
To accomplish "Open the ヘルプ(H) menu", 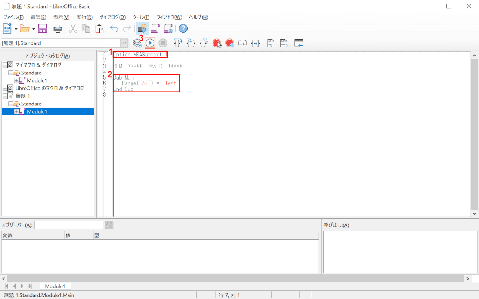I will [x=198, y=17].
